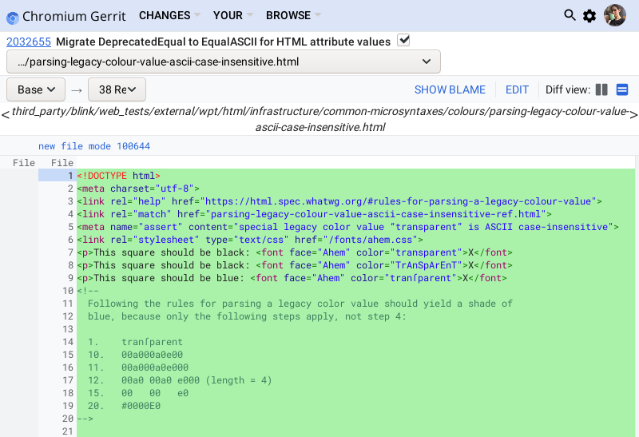Go to previous file with left chevron
This screenshot has height=437, width=639.
click(x=6, y=114)
